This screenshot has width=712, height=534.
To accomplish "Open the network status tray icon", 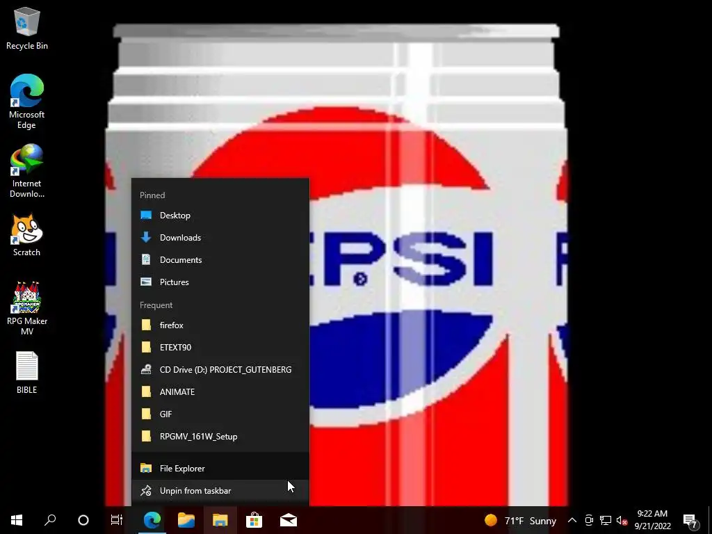I will 606,520.
